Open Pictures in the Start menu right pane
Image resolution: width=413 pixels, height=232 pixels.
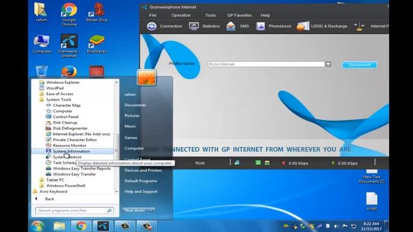132,116
